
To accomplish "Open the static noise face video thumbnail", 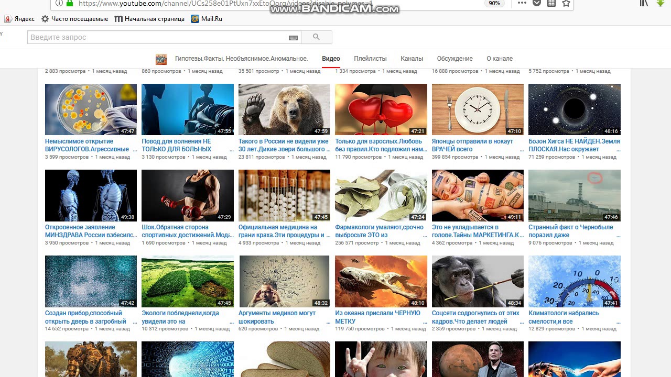I will click(91, 281).
